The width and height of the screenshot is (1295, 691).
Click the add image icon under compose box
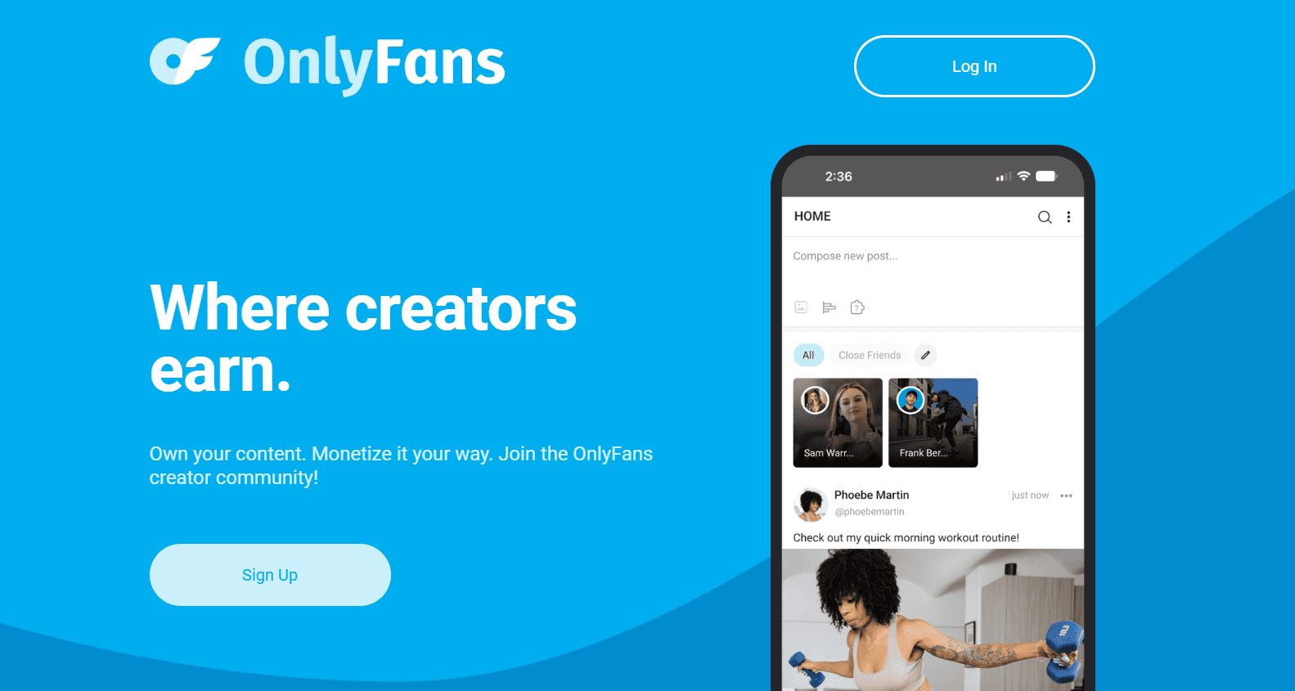[801, 307]
